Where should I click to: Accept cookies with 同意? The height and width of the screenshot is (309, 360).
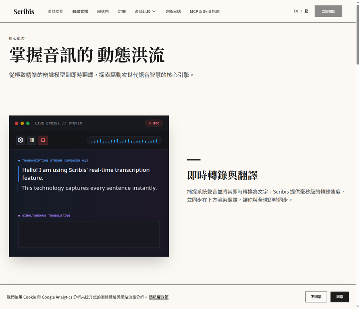339,297
